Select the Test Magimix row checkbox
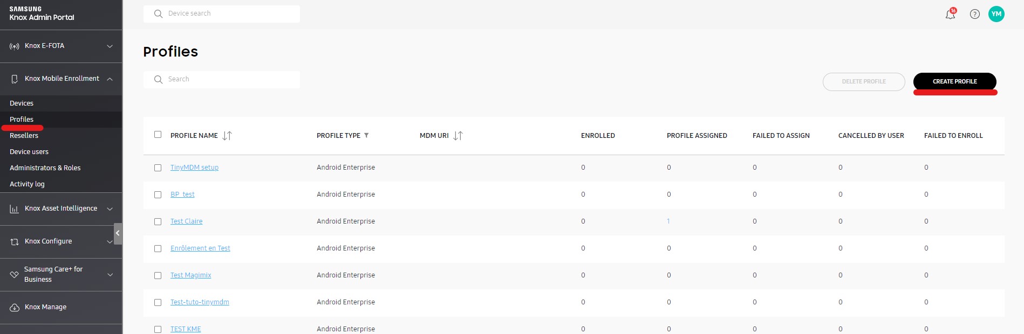The height and width of the screenshot is (334, 1024). click(x=158, y=275)
